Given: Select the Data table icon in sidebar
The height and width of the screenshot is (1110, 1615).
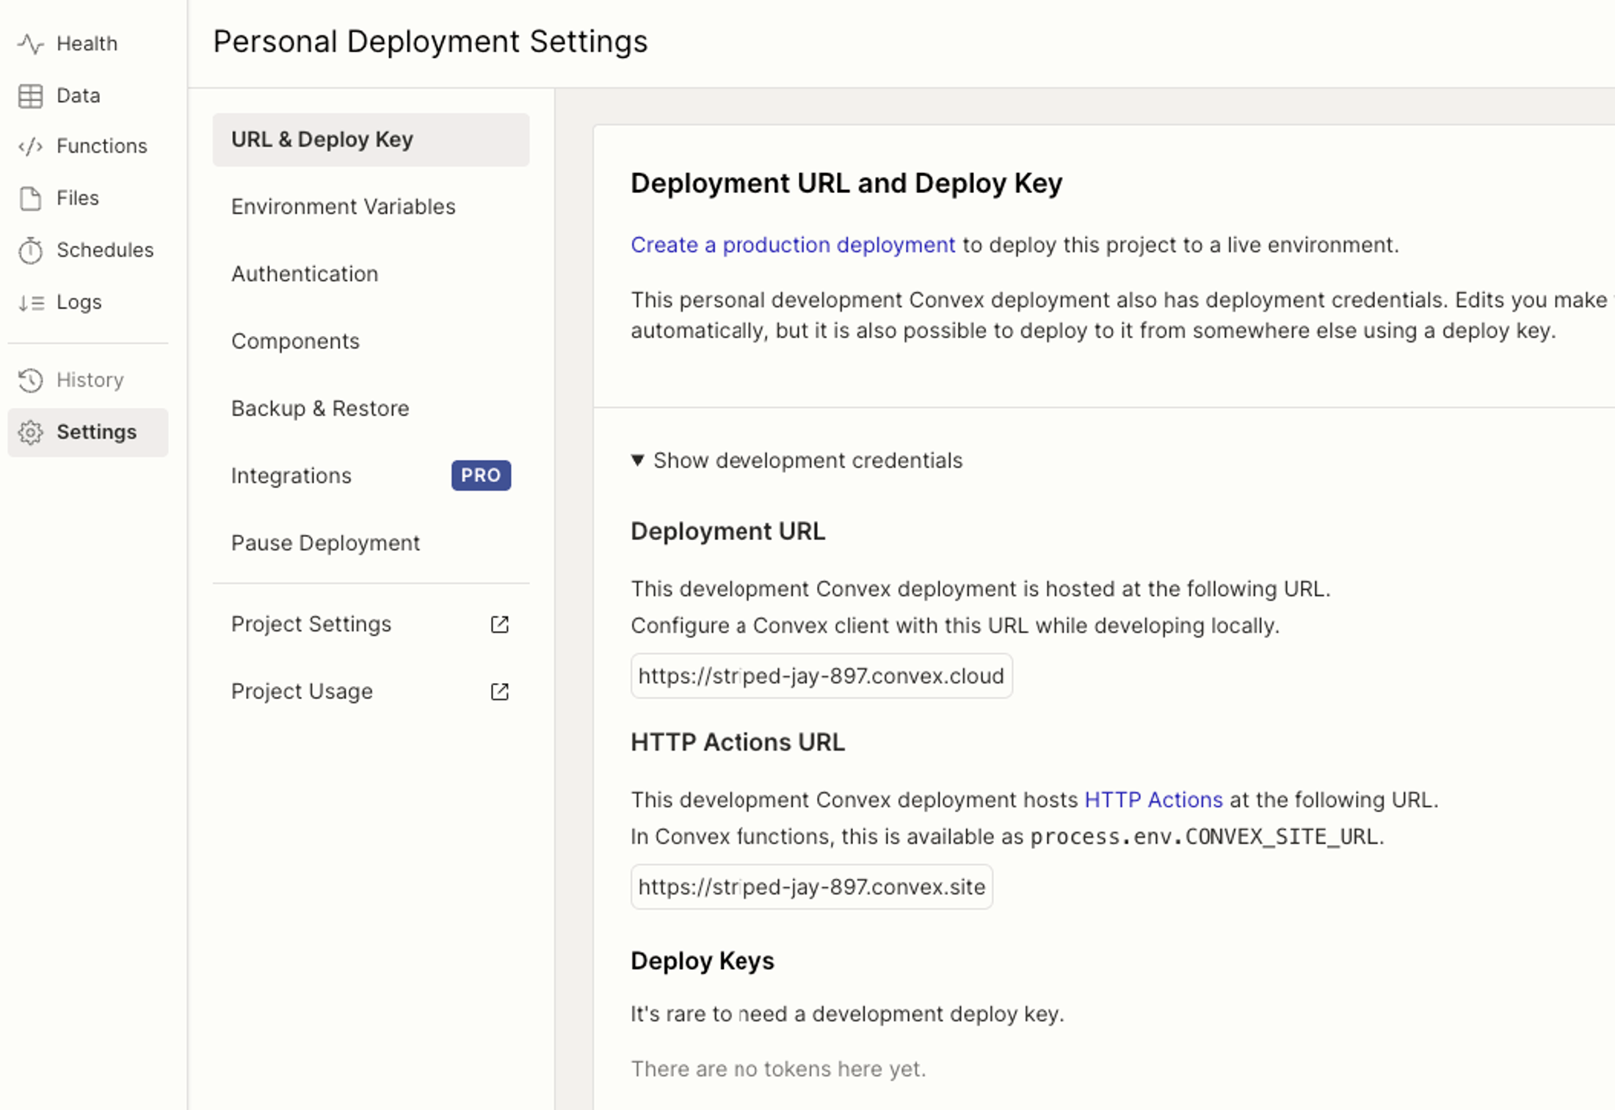Looking at the screenshot, I should (x=31, y=95).
